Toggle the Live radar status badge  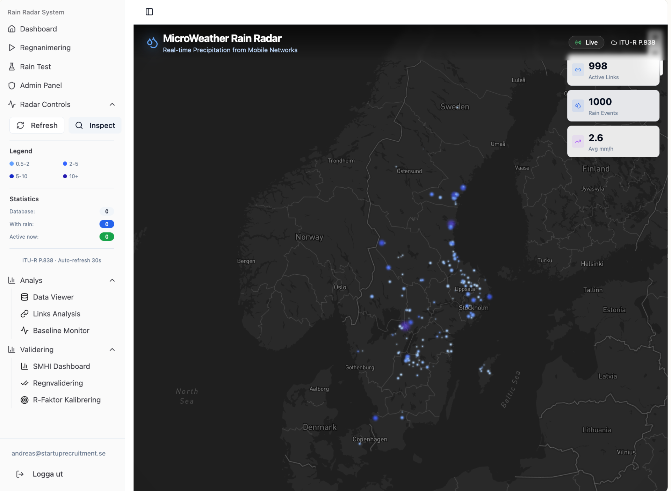(586, 42)
